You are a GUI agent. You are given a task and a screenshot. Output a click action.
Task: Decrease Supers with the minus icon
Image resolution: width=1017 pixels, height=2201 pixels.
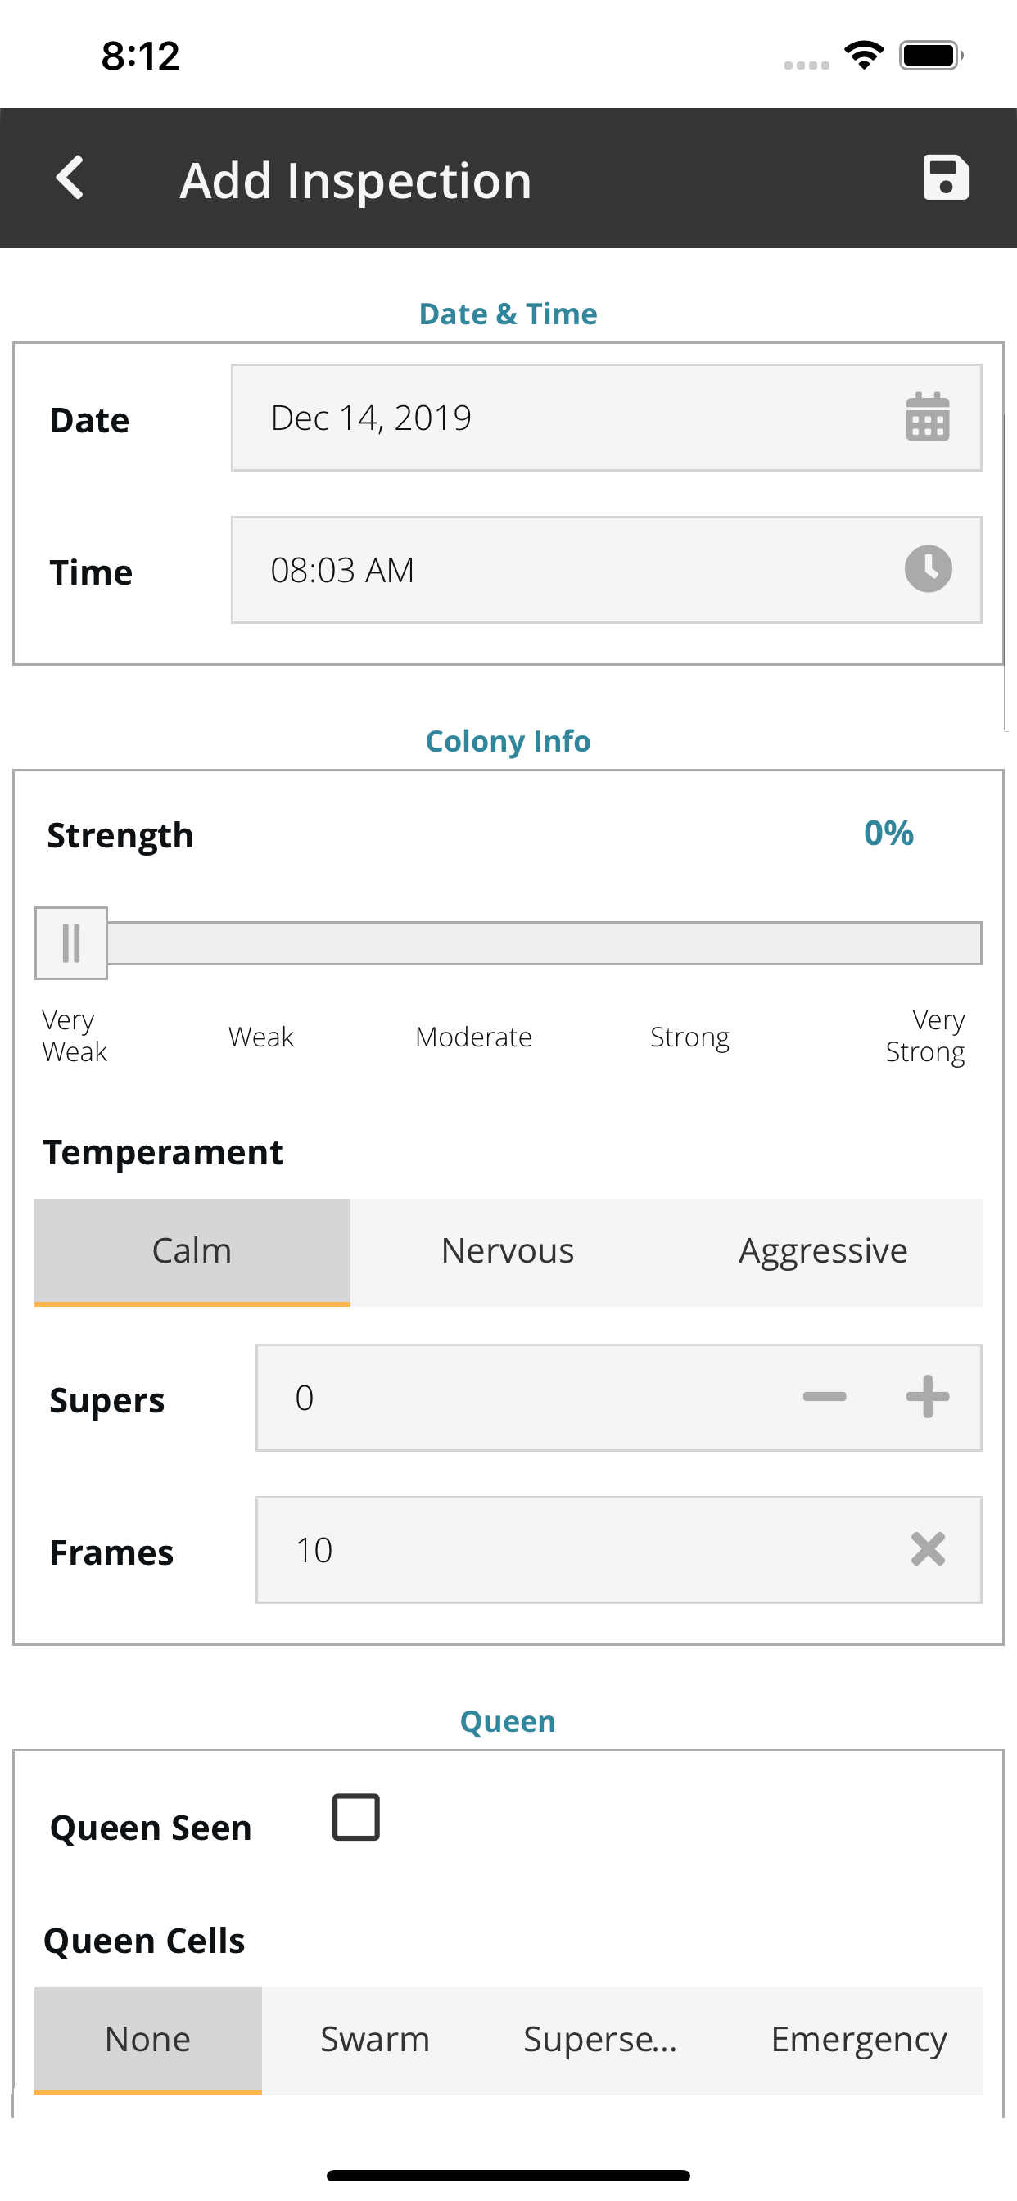pyautogui.click(x=824, y=1397)
